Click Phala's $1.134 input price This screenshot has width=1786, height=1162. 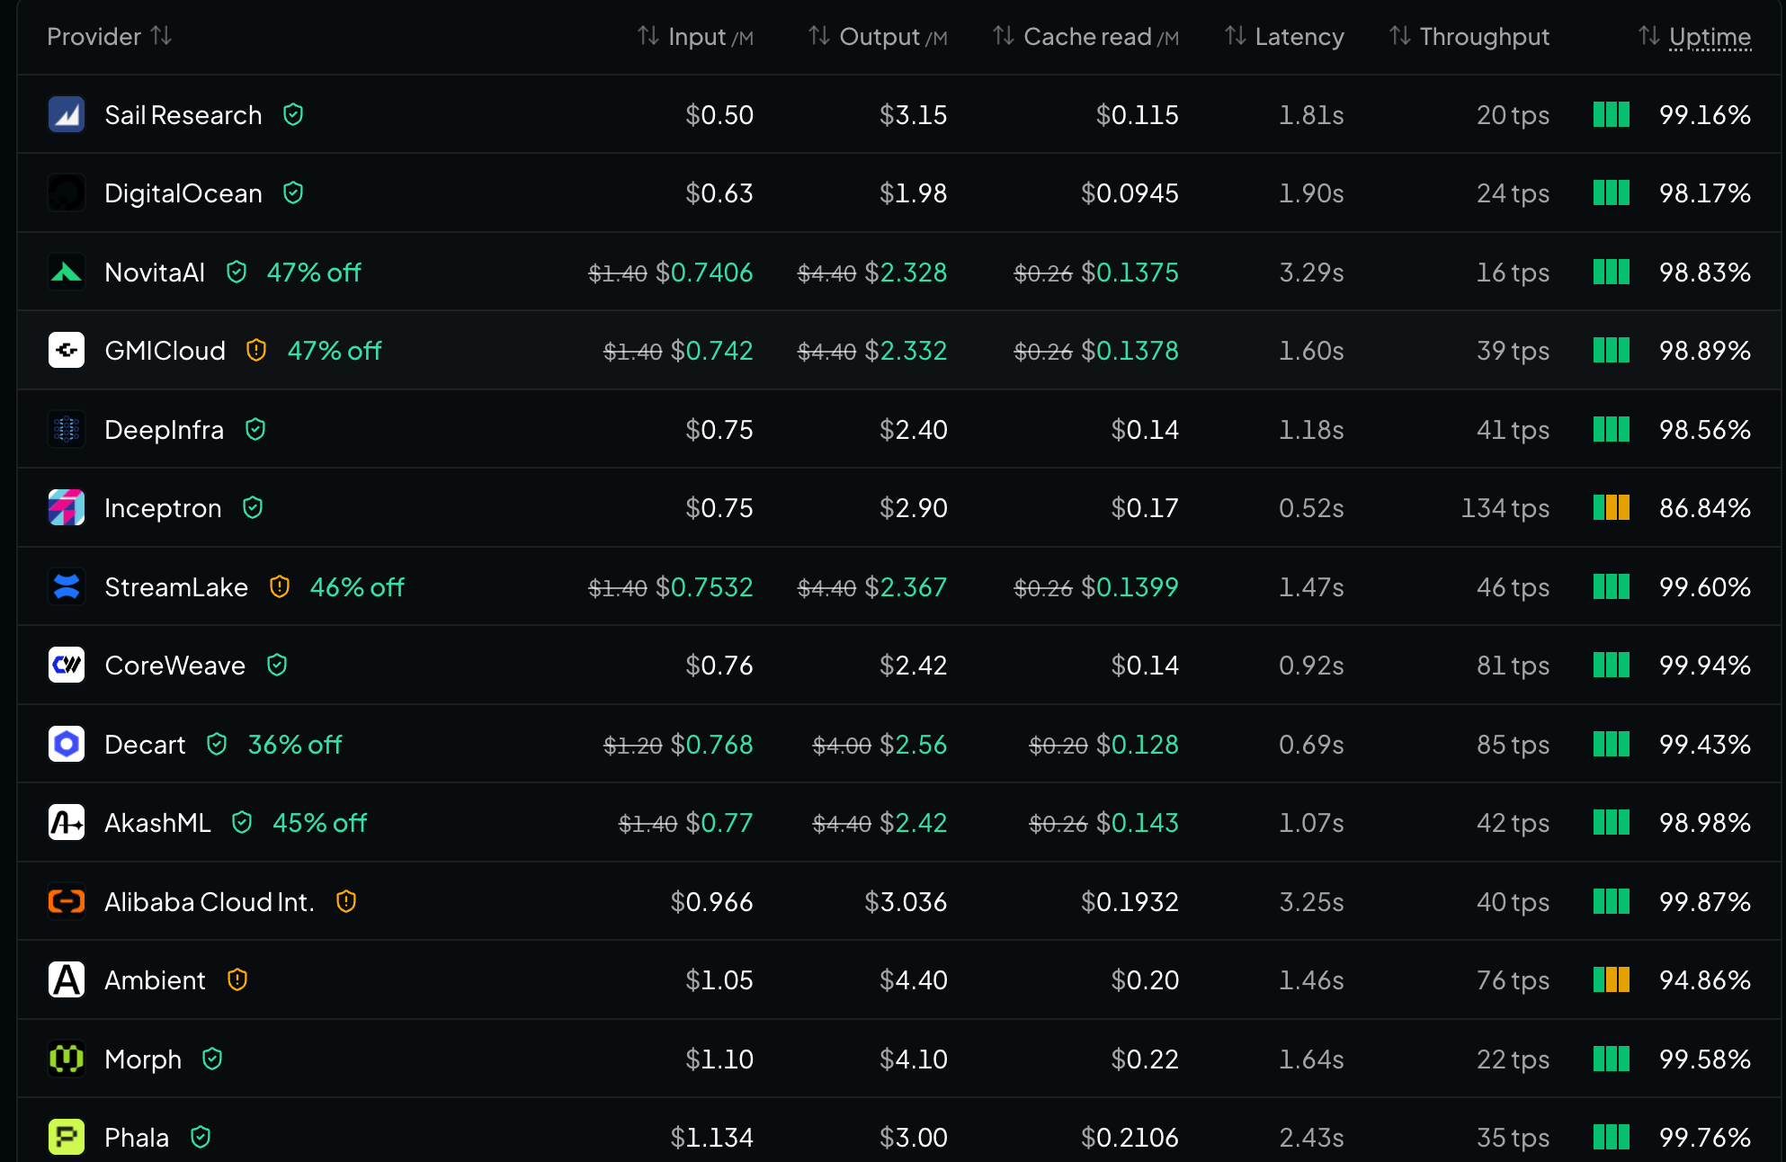click(711, 1138)
